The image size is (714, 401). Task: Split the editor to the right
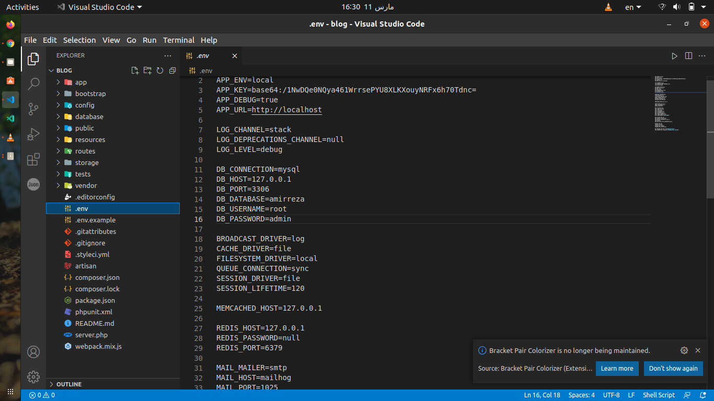coord(688,56)
